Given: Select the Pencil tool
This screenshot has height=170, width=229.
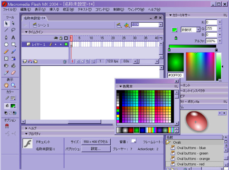Looking at the screenshot, I should point(6,51).
